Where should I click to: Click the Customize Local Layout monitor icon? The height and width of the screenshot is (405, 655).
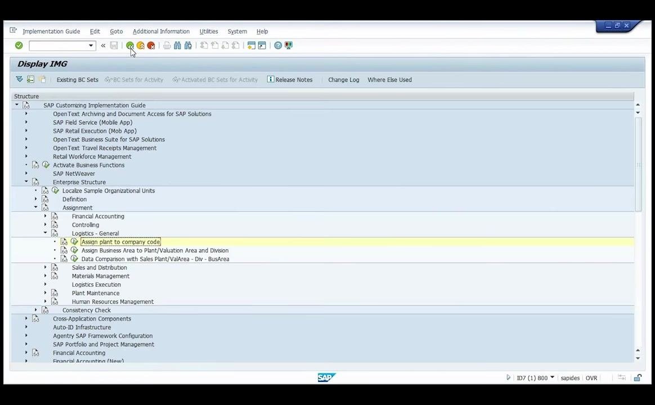[x=289, y=46]
